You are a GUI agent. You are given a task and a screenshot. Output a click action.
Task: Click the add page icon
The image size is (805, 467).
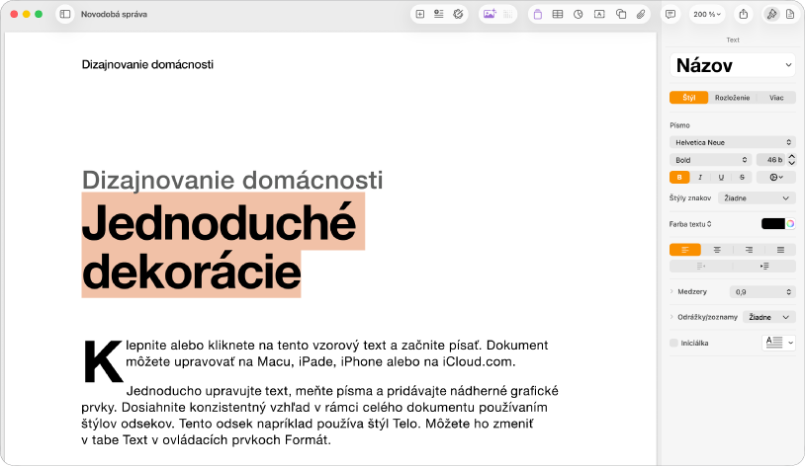pyautogui.click(x=420, y=15)
